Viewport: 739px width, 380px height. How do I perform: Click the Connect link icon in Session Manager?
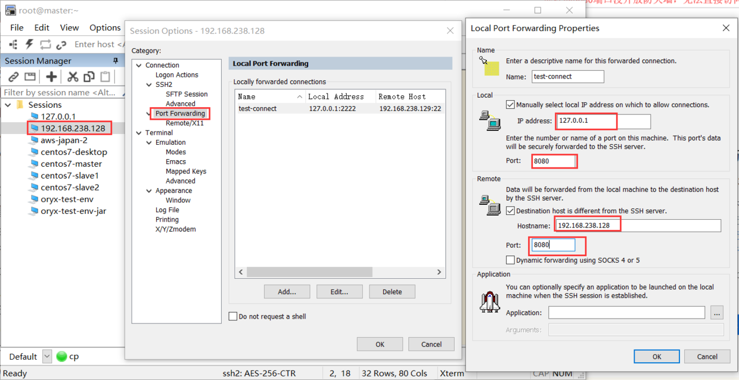pos(13,77)
